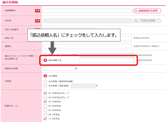Click the 所属グループ row label
Image resolution: width=166 pixels, height=122 pixels.
(x=11, y=106)
